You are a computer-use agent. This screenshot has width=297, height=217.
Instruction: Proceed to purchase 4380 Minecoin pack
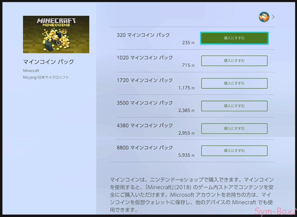pyautogui.click(x=234, y=128)
